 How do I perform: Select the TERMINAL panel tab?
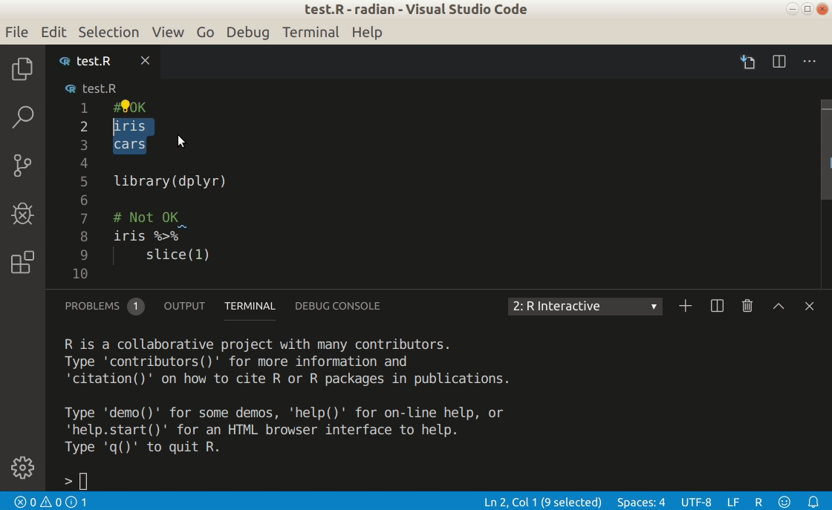pos(250,306)
